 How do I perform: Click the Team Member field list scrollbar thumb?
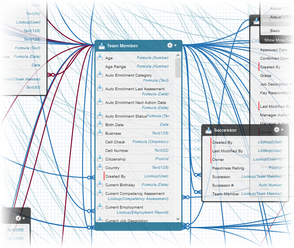(x=178, y=69)
